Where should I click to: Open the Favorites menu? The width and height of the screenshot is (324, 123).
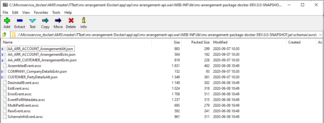[x=41, y=13]
